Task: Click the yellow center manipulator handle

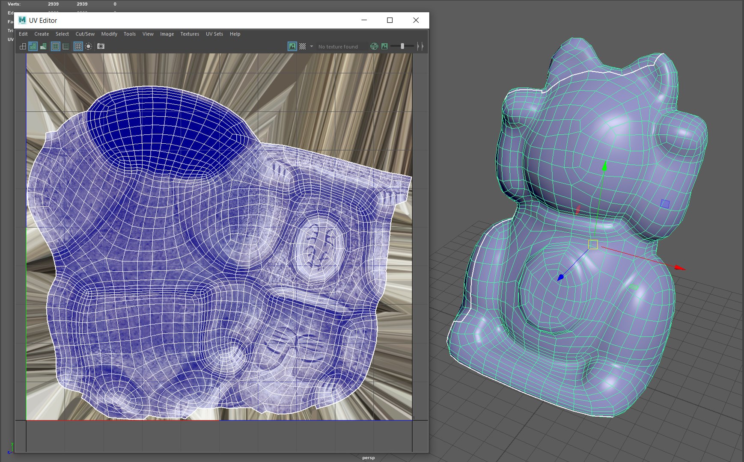Action: [x=593, y=245]
